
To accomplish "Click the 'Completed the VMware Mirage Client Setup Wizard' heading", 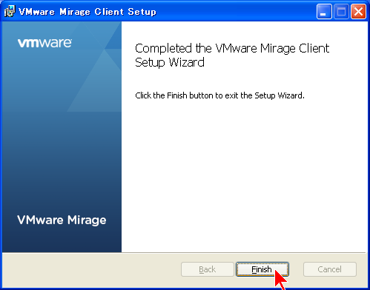I will (232, 55).
